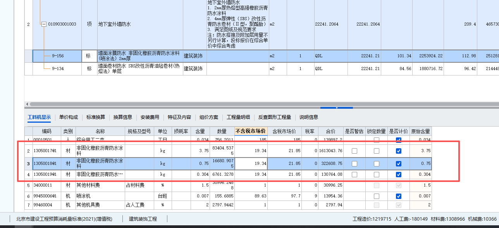Toggle 是否暂估 for row 13050018@1
The image size is (499, 228).
click(x=354, y=164)
